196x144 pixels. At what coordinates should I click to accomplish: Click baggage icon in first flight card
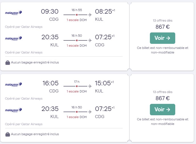click(8, 63)
